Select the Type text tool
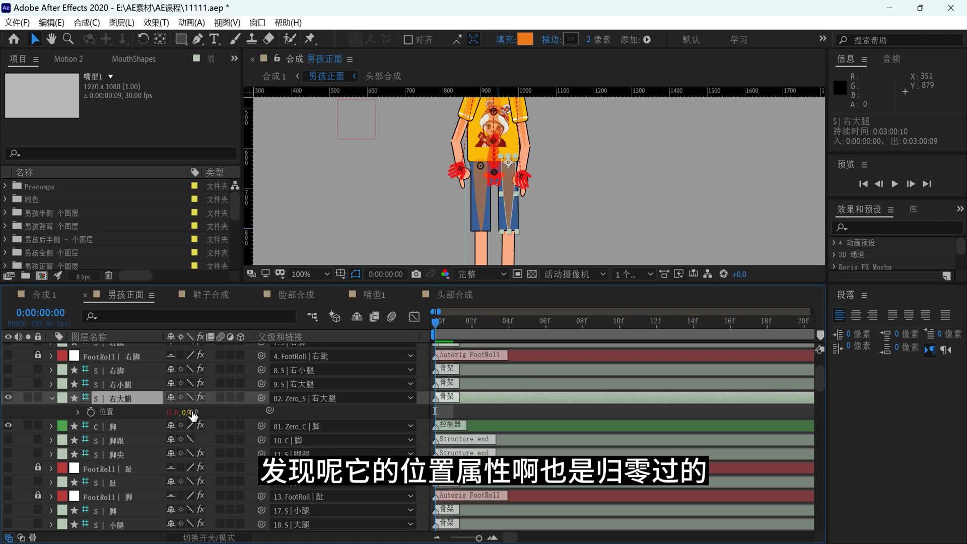This screenshot has height=544, width=967. [214, 39]
